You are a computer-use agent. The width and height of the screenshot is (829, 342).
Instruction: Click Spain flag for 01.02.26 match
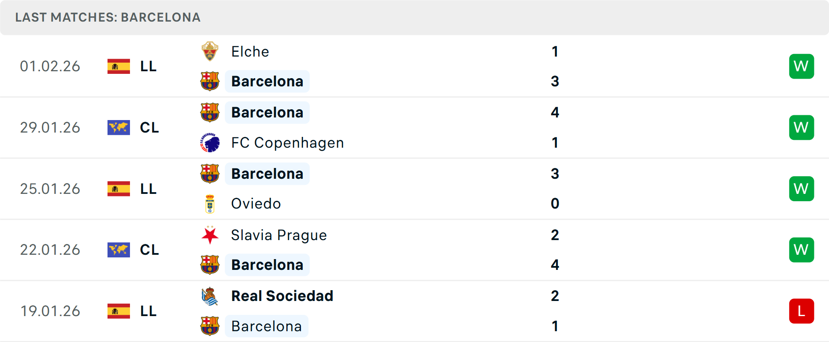tap(119, 66)
